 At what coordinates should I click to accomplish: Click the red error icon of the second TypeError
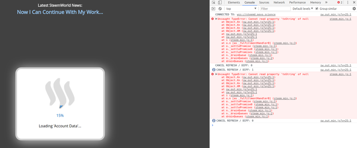point(213,74)
